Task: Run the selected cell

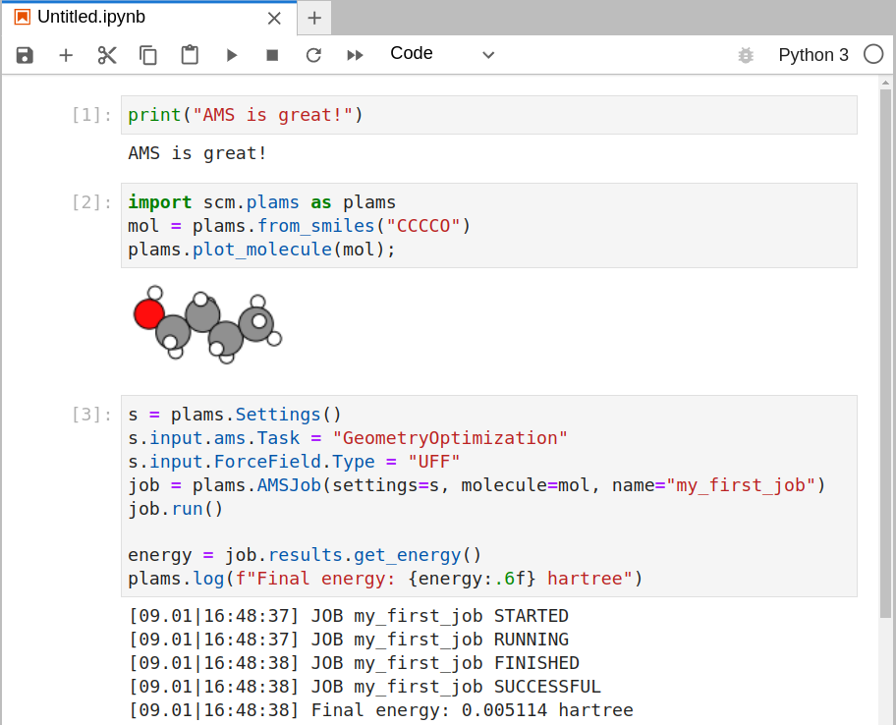Action: pos(230,55)
